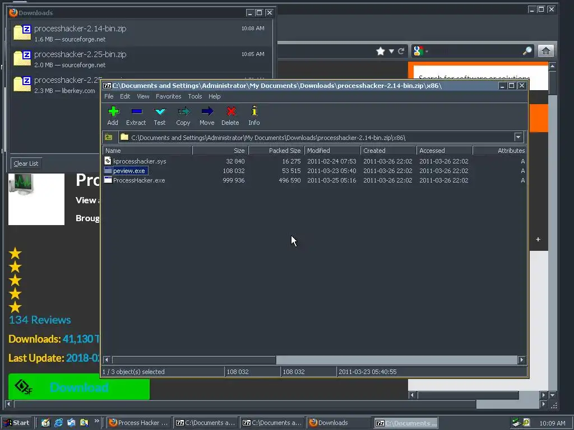
Task: Open the Help menu in 7-Zip
Action: click(214, 96)
